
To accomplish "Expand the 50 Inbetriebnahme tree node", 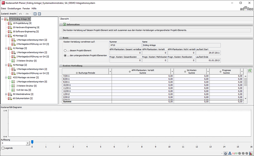I will [6, 94].
